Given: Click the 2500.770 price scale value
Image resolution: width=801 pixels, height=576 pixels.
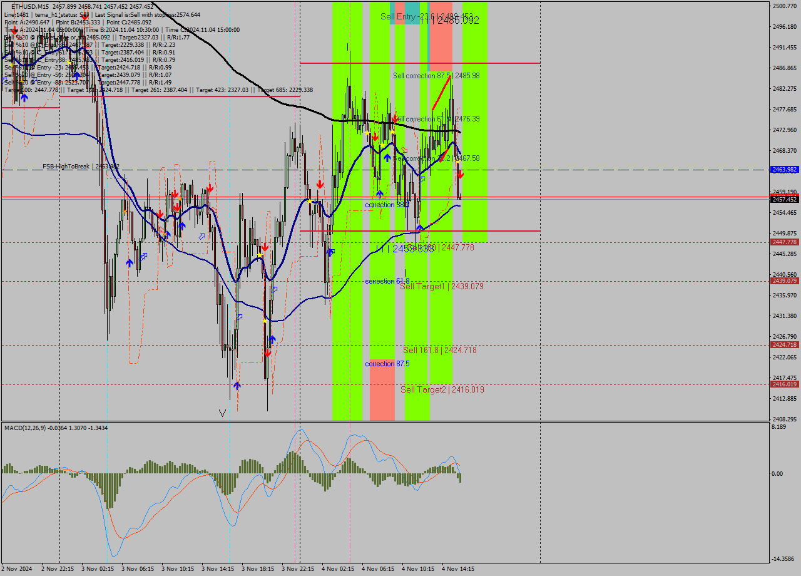Looking at the screenshot, I should (785, 6).
